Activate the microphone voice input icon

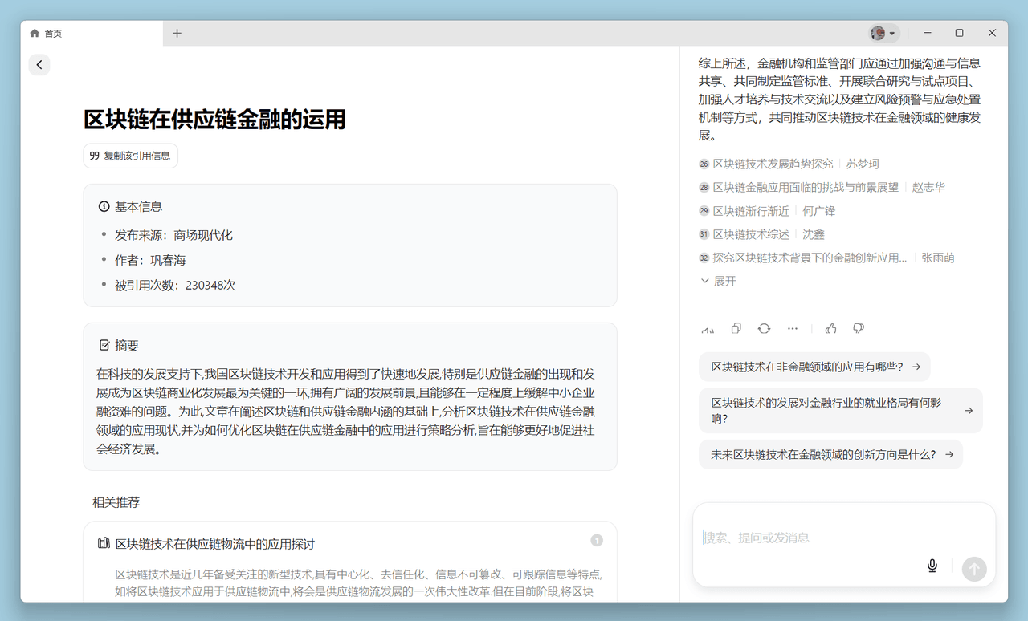932,565
